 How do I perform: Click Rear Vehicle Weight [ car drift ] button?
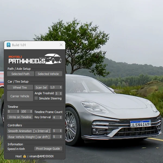pyautogui.click(x=29, y=137)
